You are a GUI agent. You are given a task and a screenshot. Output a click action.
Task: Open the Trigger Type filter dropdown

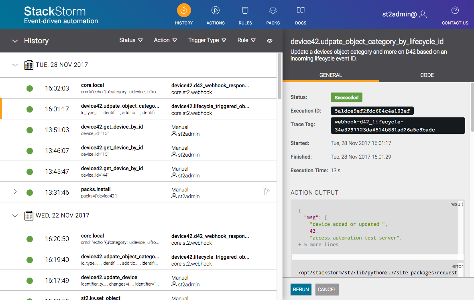point(207,40)
